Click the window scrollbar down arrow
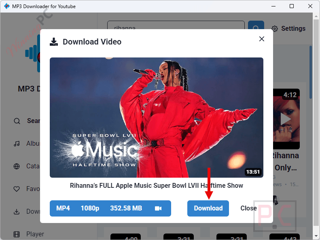The width and height of the screenshot is (320, 240). coord(316,236)
